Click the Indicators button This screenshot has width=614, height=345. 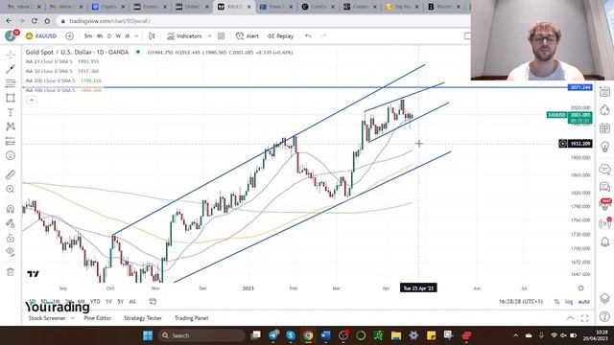click(184, 36)
